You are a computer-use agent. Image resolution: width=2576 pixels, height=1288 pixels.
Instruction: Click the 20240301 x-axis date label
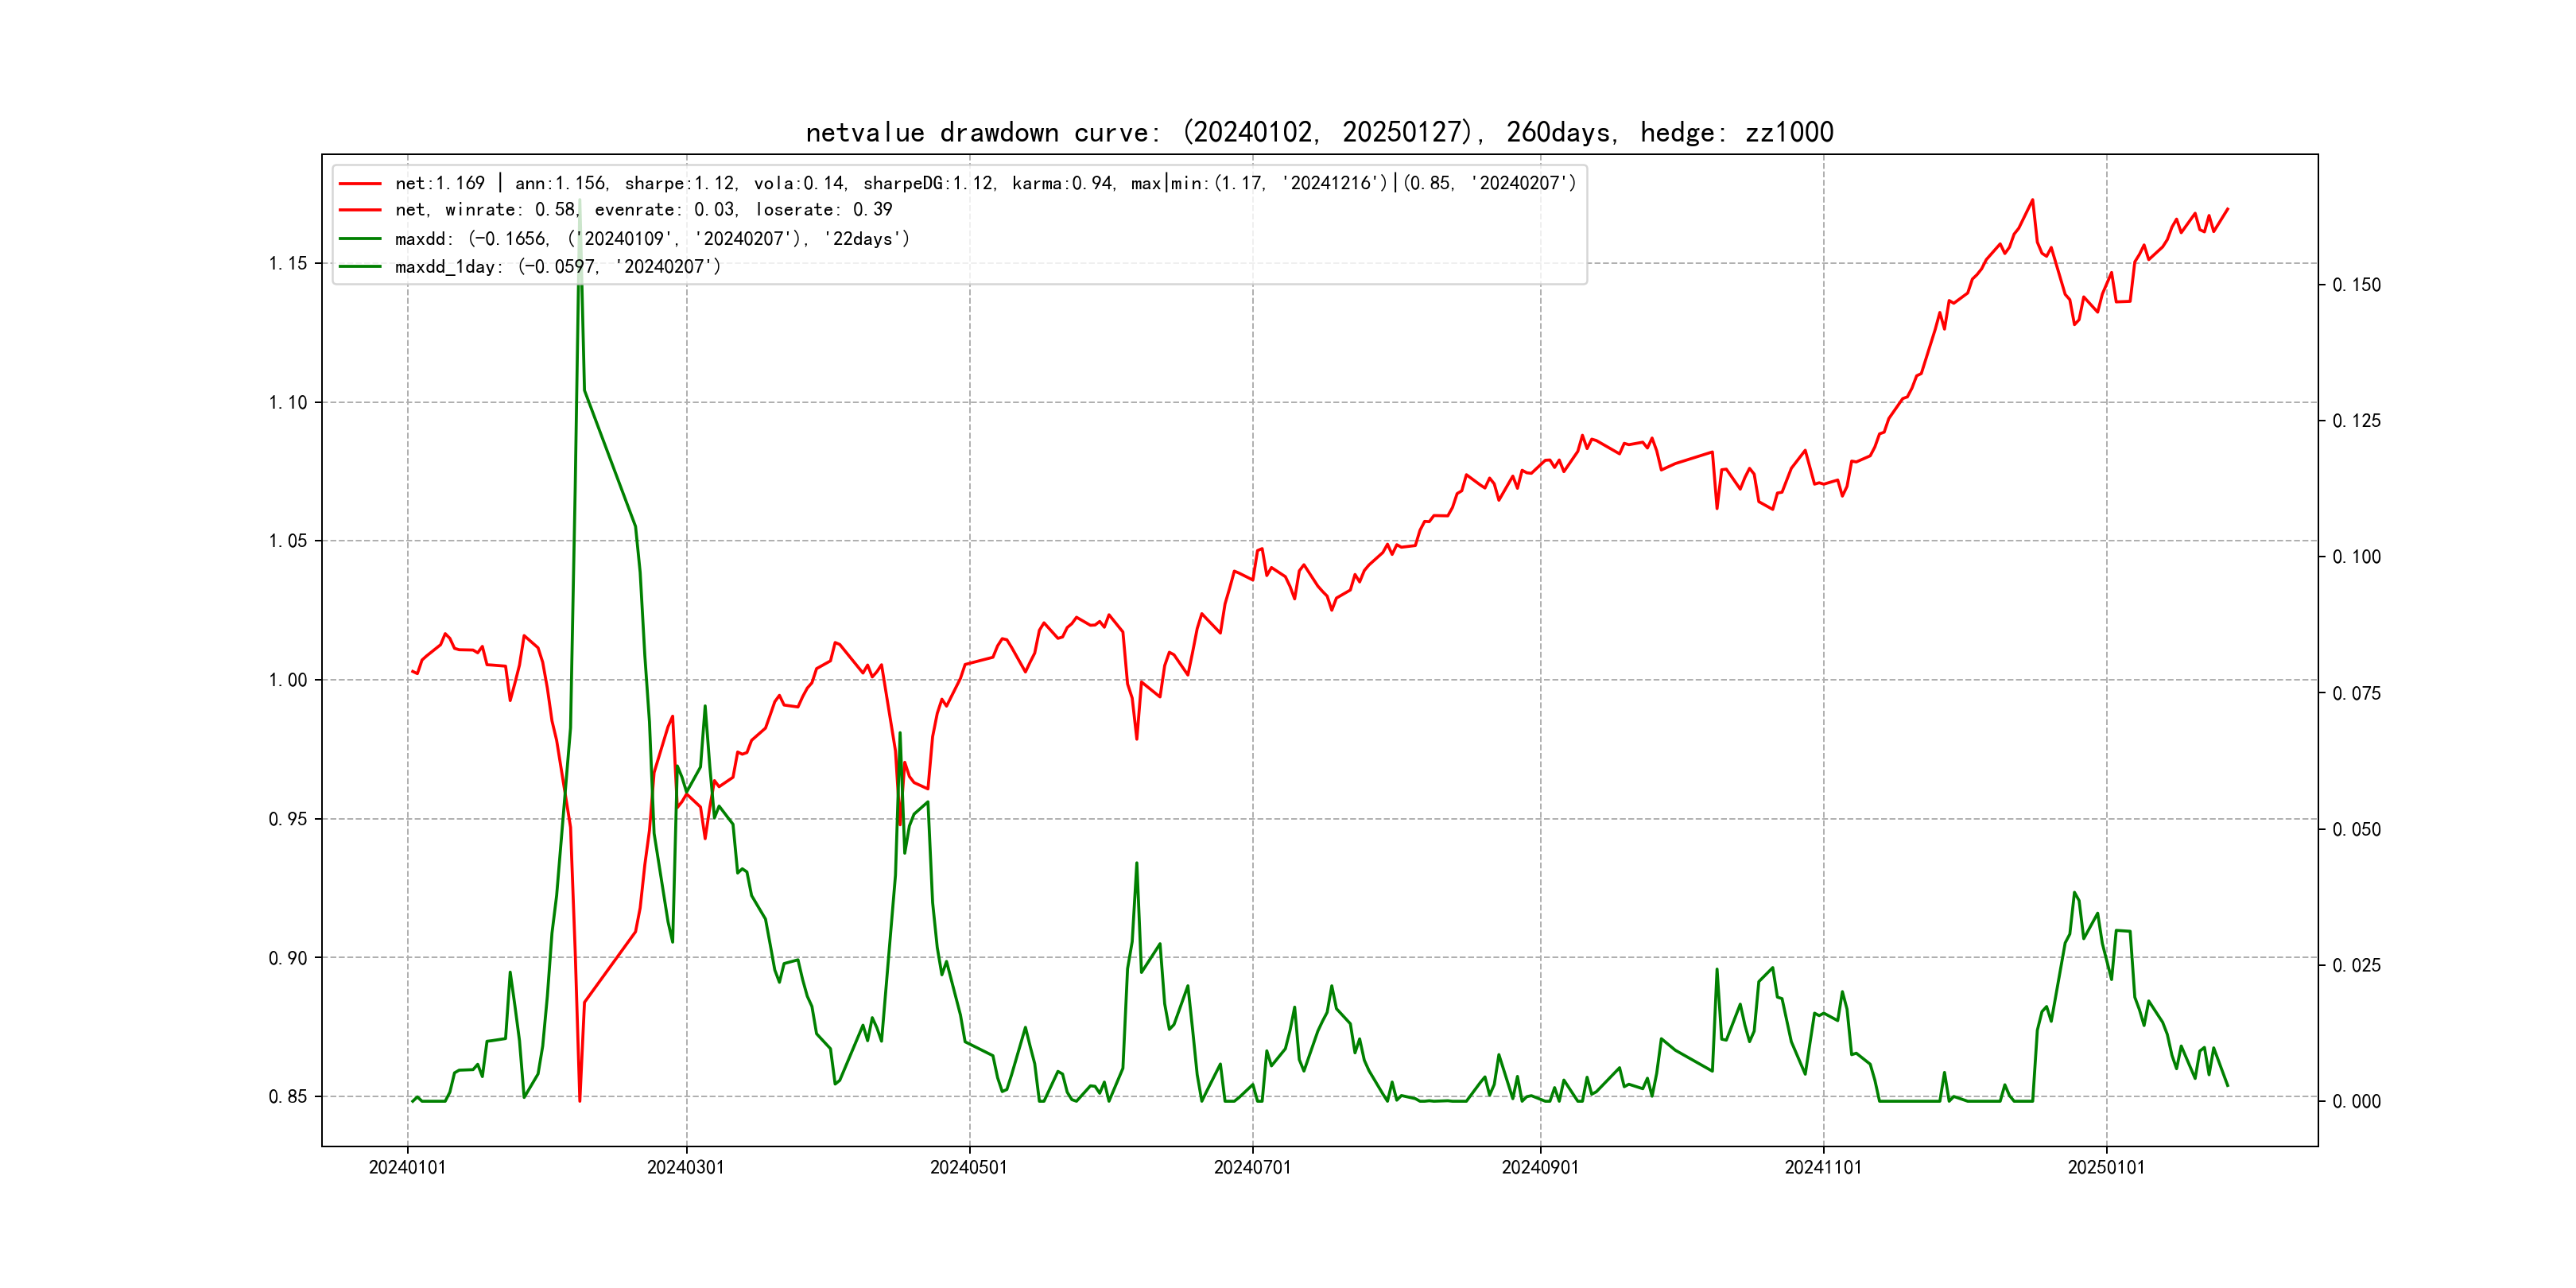[x=686, y=1167]
